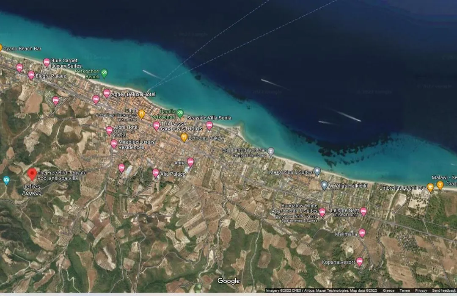The height and width of the screenshot is (296, 457).
Task: Click the Elephant Beach Bar grey pin
Action: point(271,152)
